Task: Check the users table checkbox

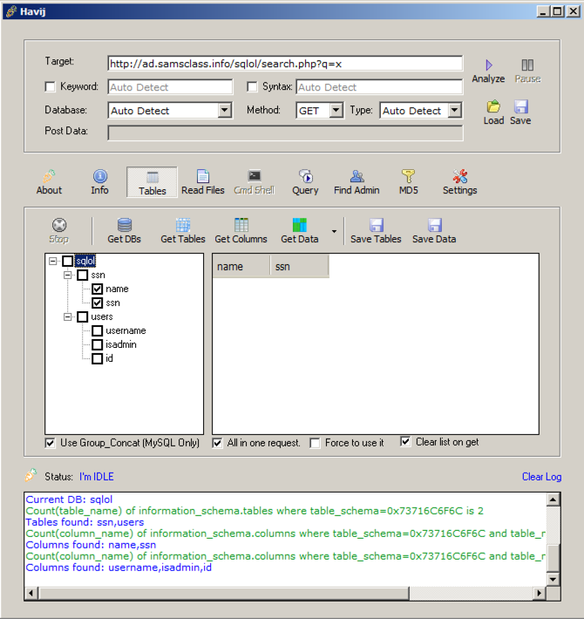Action: click(83, 316)
